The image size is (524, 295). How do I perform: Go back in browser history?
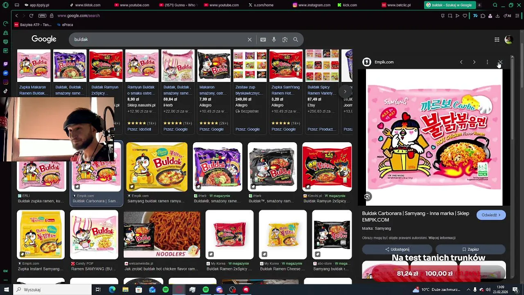[16, 16]
